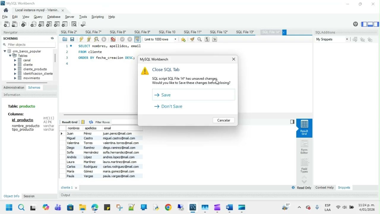The image size is (380, 214).
Task: Click the Cancelar button
Action: pos(224,120)
